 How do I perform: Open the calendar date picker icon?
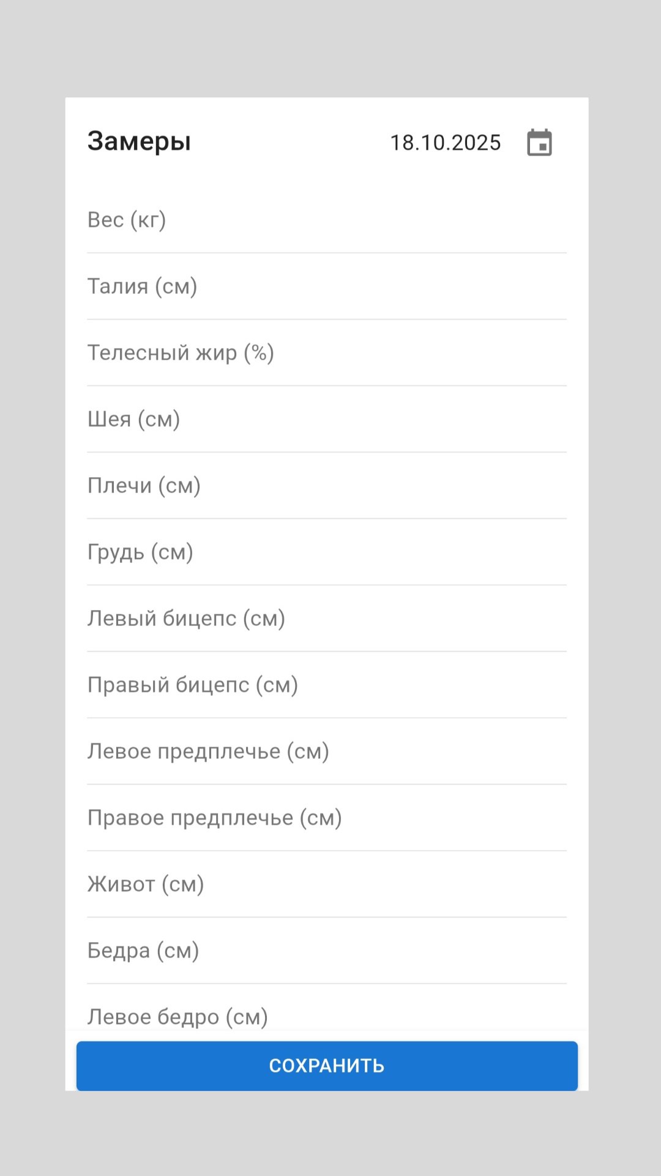pyautogui.click(x=539, y=143)
